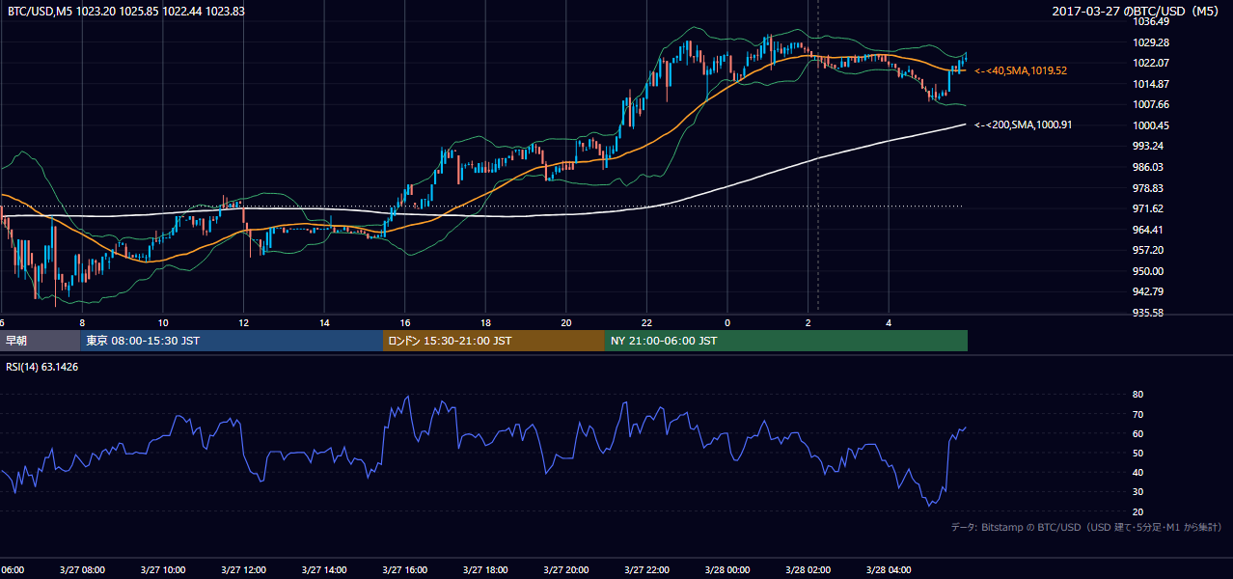Click the 3/27 22:00 date label
Screen dimensions: 1233x579
[x=646, y=570]
